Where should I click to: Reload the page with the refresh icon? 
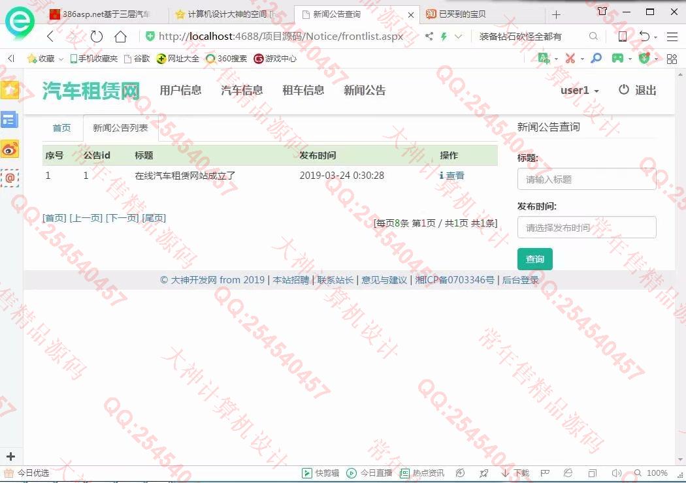96,37
